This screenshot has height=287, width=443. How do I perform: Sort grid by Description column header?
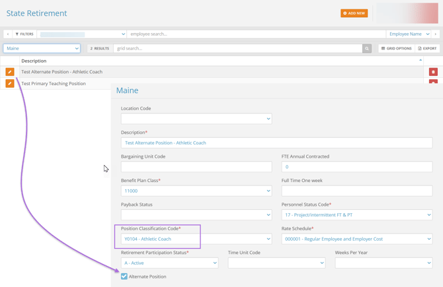pyautogui.click(x=34, y=61)
